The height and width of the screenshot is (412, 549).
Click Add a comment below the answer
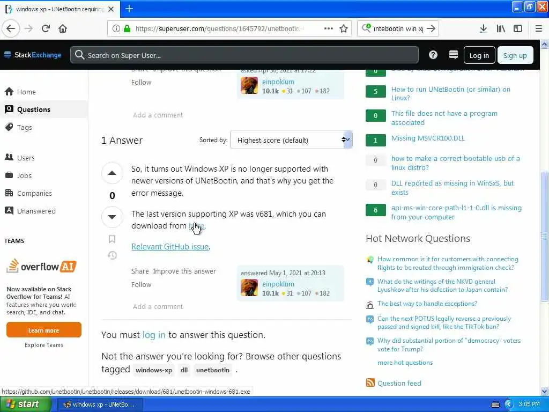158,306
